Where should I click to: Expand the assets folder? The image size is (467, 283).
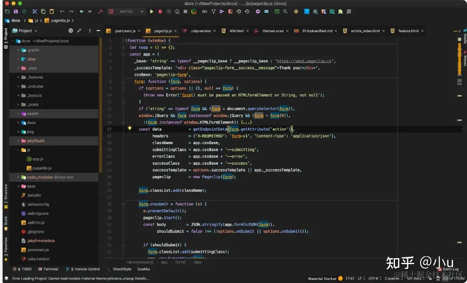(18, 114)
